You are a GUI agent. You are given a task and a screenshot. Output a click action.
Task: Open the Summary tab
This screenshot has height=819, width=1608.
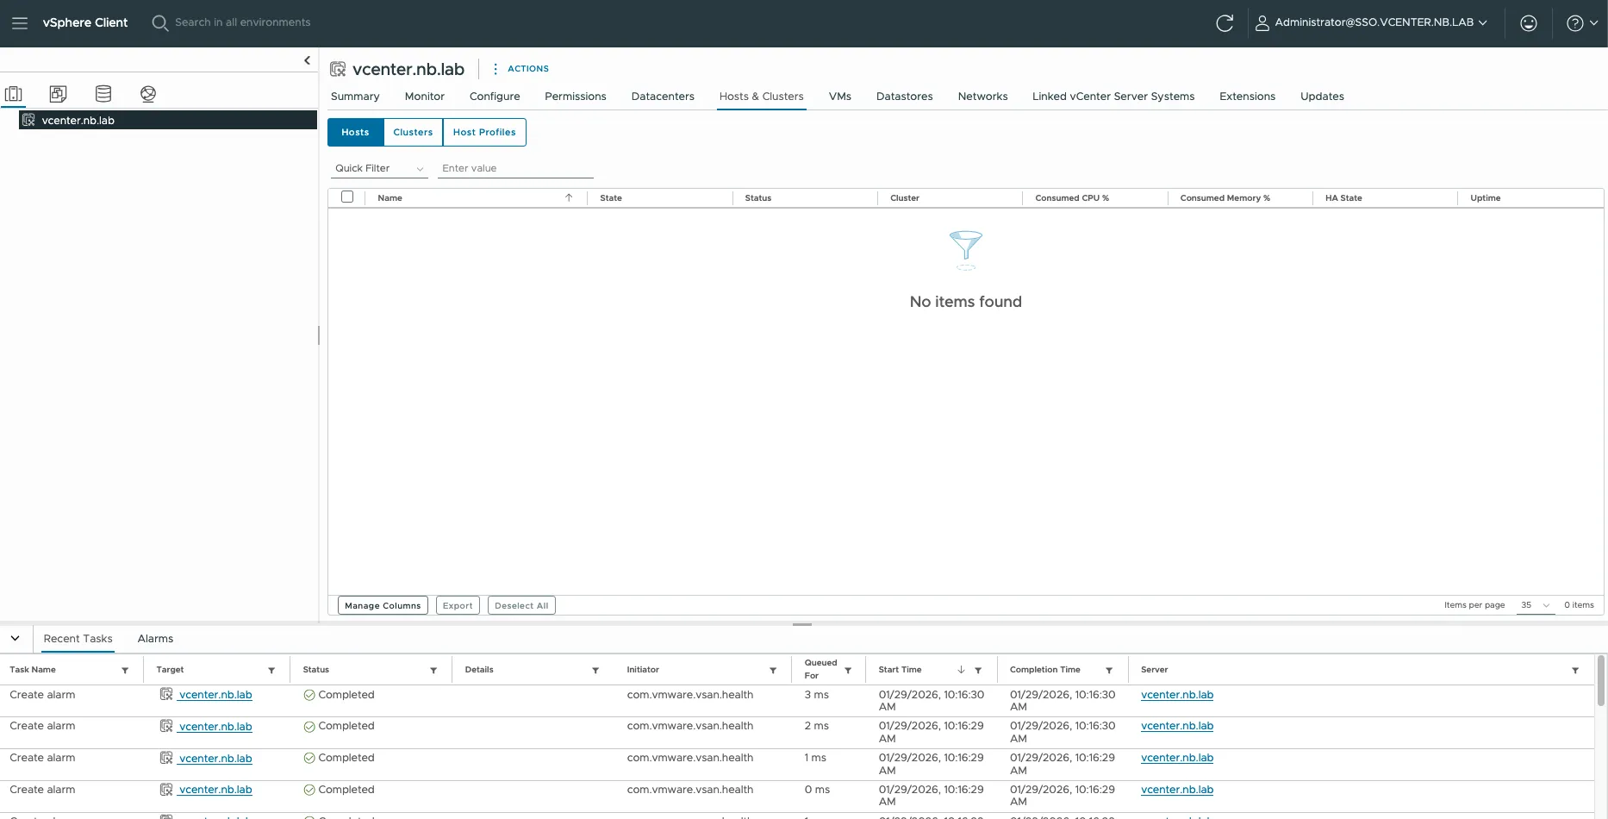click(355, 97)
